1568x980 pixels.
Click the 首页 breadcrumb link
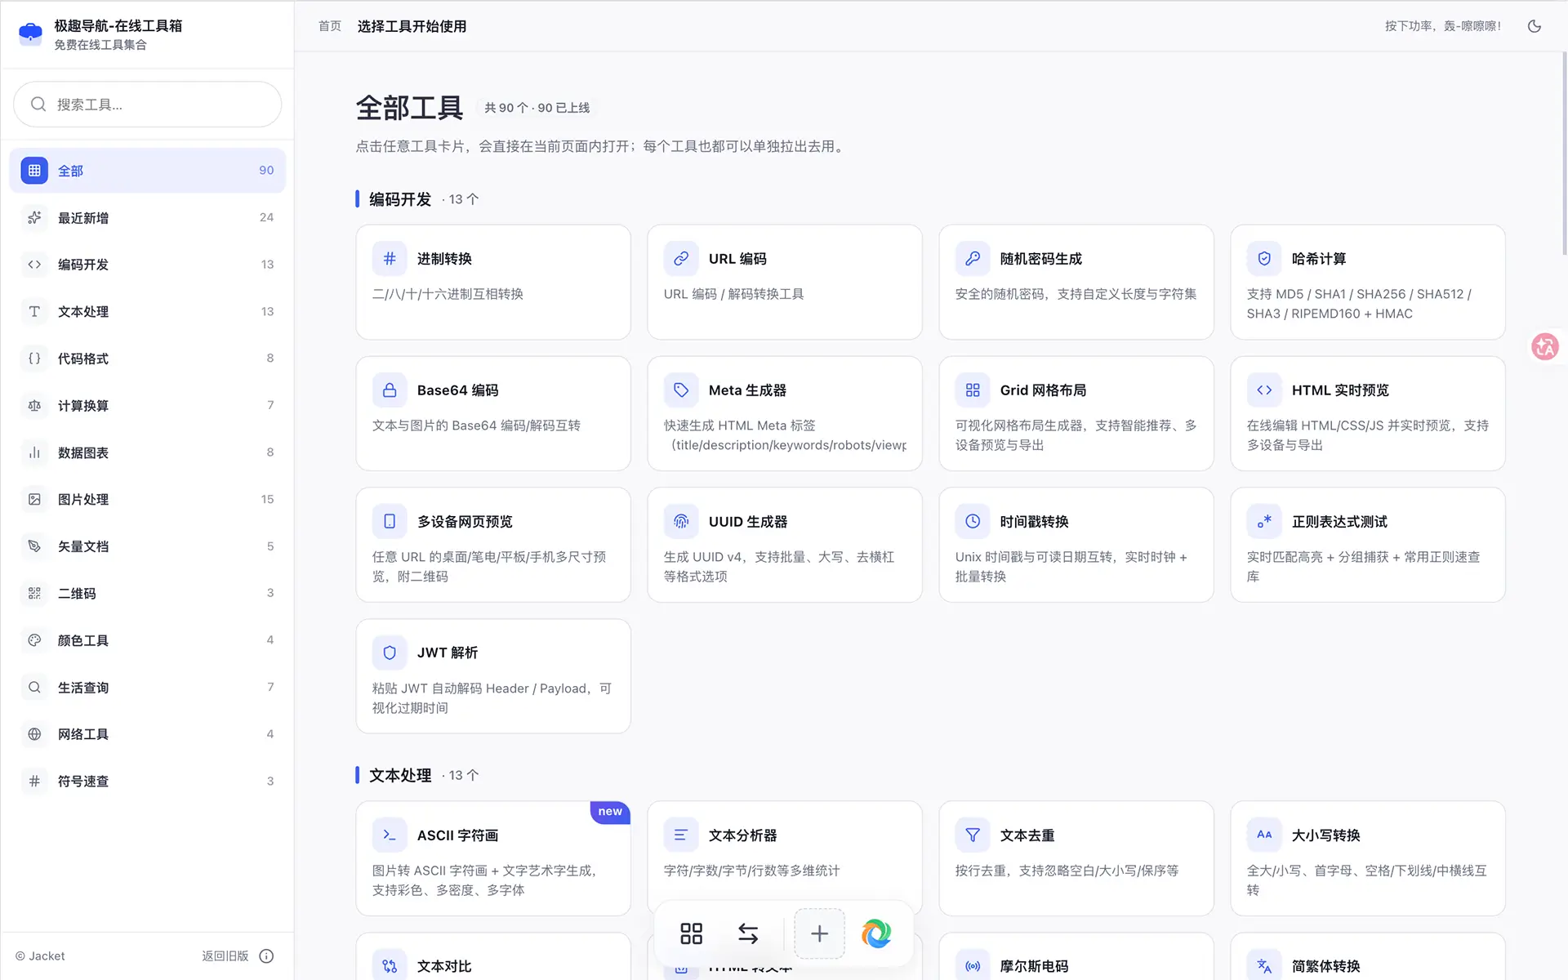point(330,26)
